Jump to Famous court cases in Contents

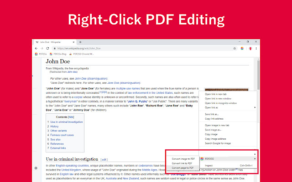coord(62,135)
